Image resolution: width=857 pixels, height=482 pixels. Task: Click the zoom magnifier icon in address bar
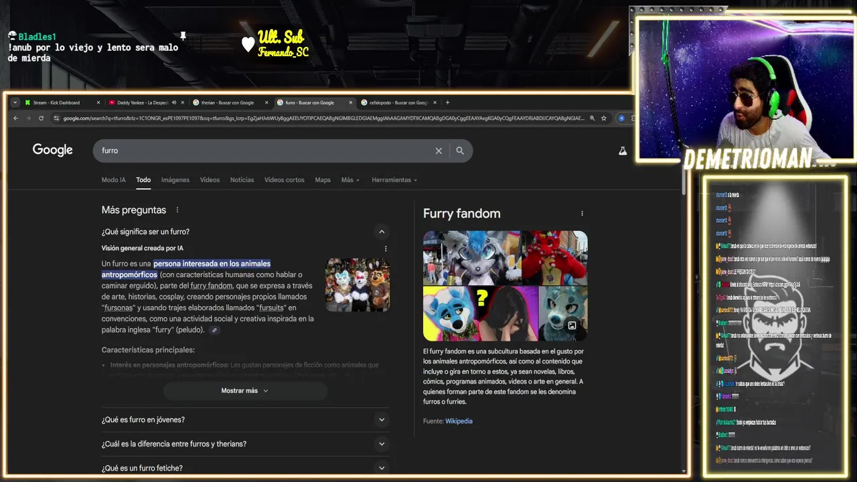tap(592, 118)
